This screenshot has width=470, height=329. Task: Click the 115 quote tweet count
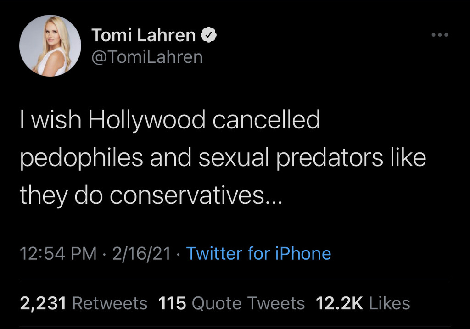coord(172,303)
